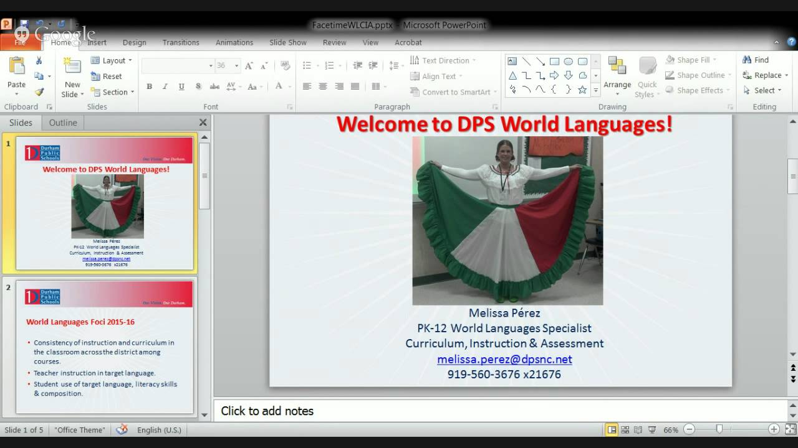Image resolution: width=798 pixels, height=448 pixels.
Task: Click Clear All Formatting icon
Action: (286, 65)
